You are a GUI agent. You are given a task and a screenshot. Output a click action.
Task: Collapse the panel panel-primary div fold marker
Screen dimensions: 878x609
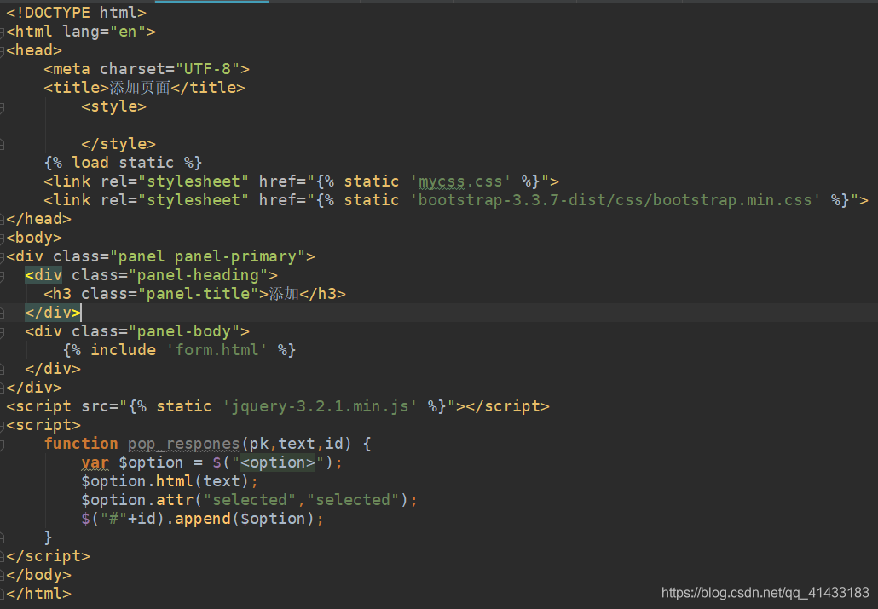coord(3,258)
